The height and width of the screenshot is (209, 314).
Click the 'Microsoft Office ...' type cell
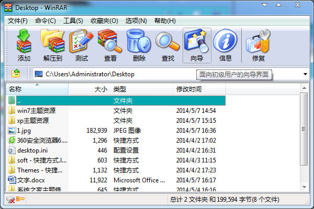[139, 180]
